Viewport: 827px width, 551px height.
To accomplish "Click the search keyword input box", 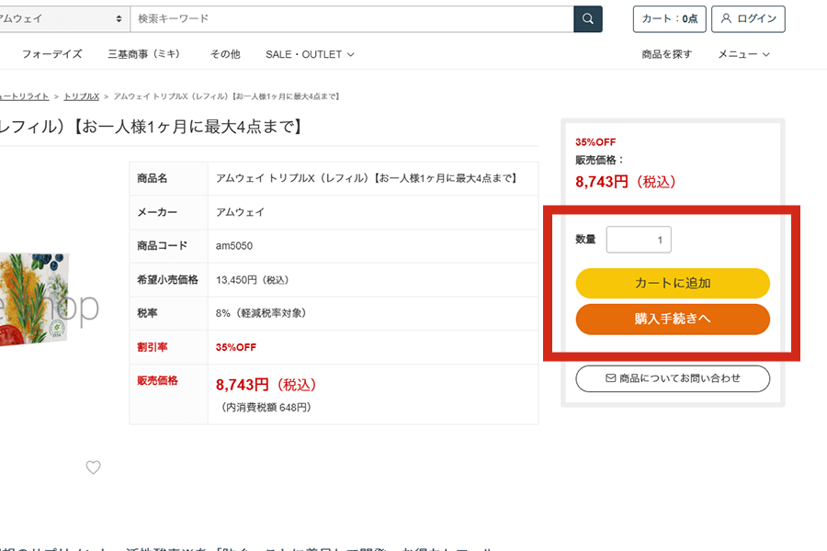I will point(349,18).
